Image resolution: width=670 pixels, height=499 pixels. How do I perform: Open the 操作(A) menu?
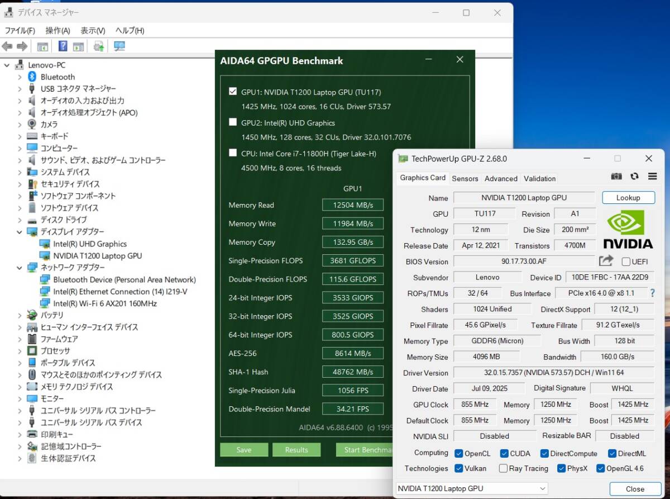58,30
